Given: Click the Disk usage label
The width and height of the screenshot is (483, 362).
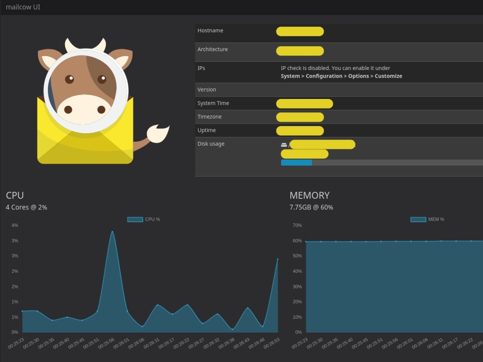Looking at the screenshot, I should pyautogui.click(x=211, y=144).
